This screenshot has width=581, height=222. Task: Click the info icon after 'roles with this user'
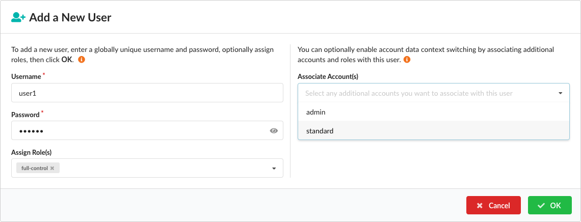pyautogui.click(x=407, y=60)
